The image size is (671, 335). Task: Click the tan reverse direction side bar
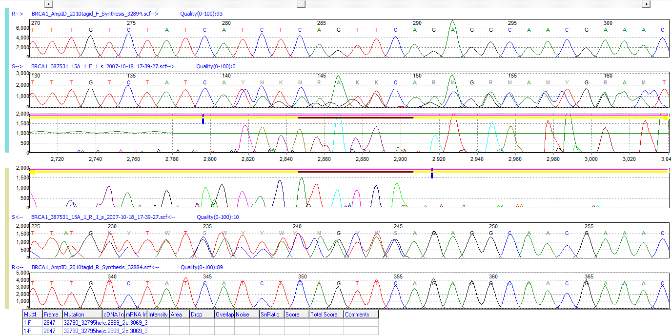[7, 238]
